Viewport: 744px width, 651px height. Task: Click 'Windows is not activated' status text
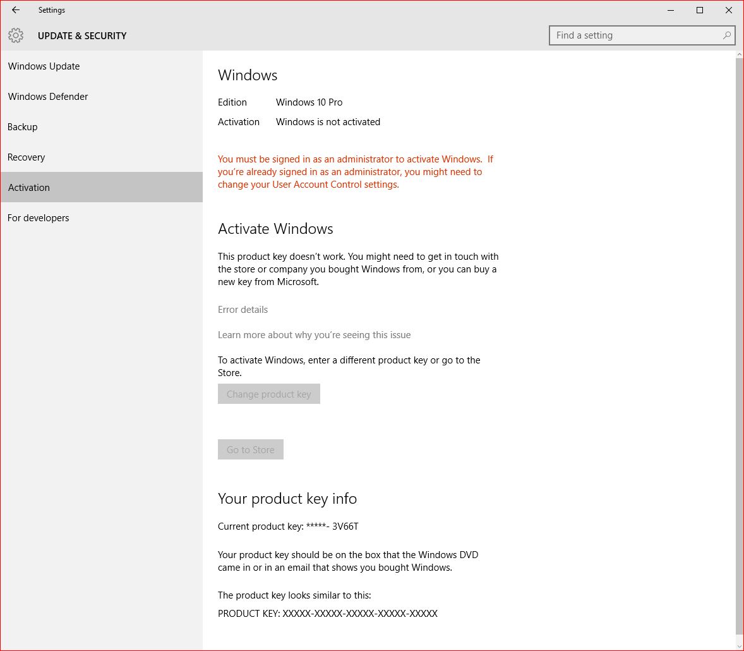click(328, 122)
